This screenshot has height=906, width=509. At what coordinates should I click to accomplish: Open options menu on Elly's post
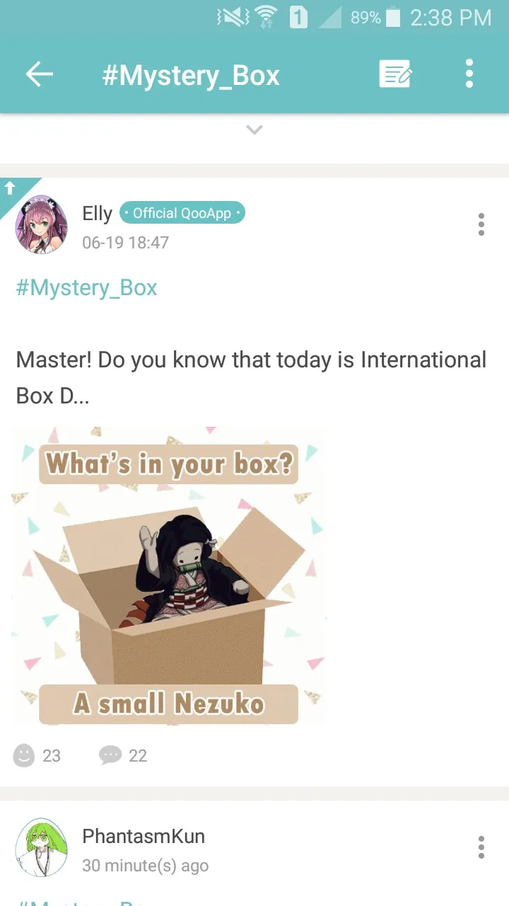click(481, 224)
